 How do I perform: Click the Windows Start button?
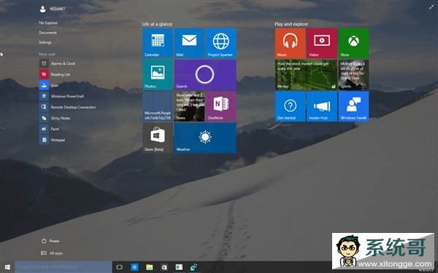[x=7, y=267]
